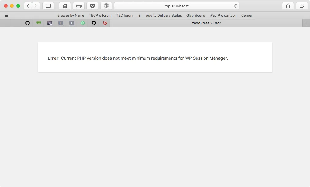This screenshot has height=187, width=310.
Task: Select the red paw print pinned tab
Action: (105, 23)
